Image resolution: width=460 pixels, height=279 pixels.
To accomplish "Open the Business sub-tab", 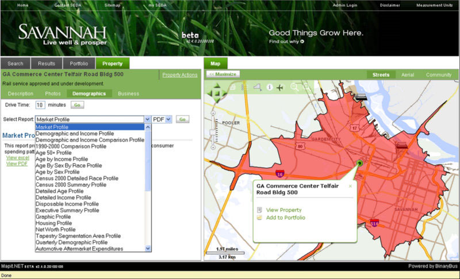I will tap(128, 94).
